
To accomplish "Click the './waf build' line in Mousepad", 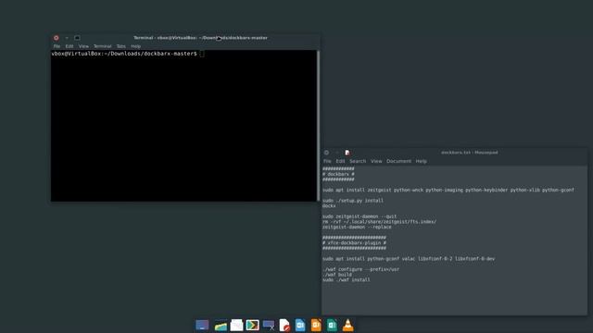I will coord(337,275).
